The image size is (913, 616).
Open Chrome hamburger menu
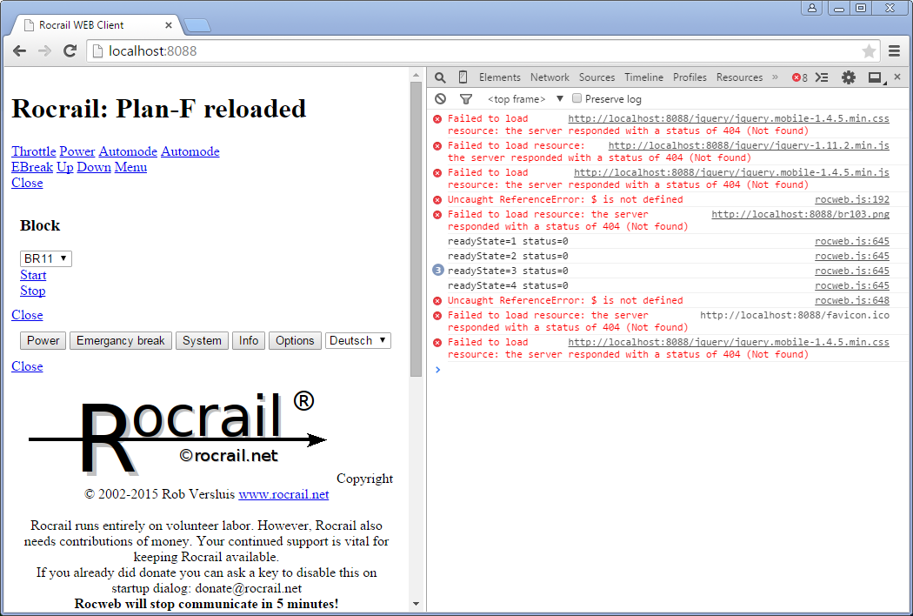pos(894,51)
